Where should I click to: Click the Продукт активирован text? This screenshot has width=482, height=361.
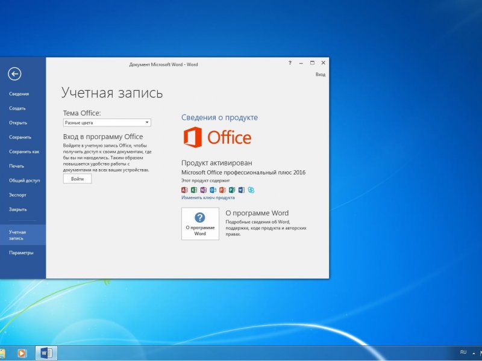pos(217,163)
